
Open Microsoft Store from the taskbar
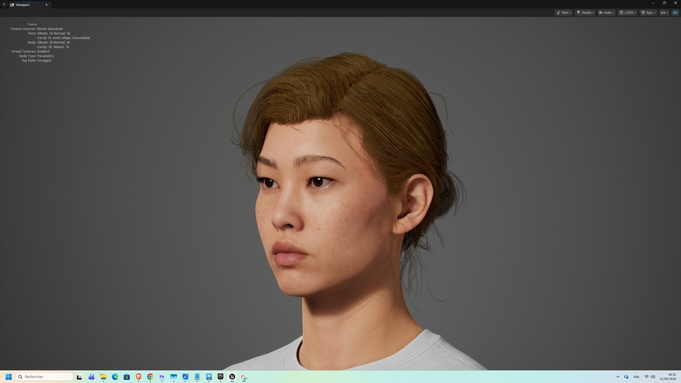[x=127, y=377]
